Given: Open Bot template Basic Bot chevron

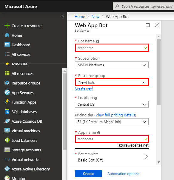Looking at the screenshot, I should coord(146,157).
